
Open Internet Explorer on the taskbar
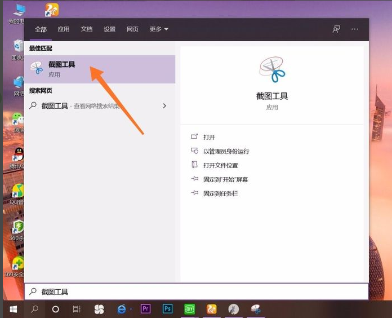(x=122, y=309)
